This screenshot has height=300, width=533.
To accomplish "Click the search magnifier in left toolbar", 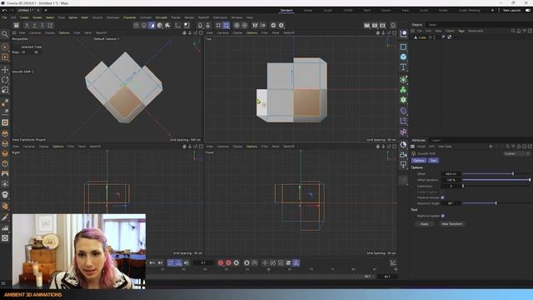I will click(x=5, y=34).
